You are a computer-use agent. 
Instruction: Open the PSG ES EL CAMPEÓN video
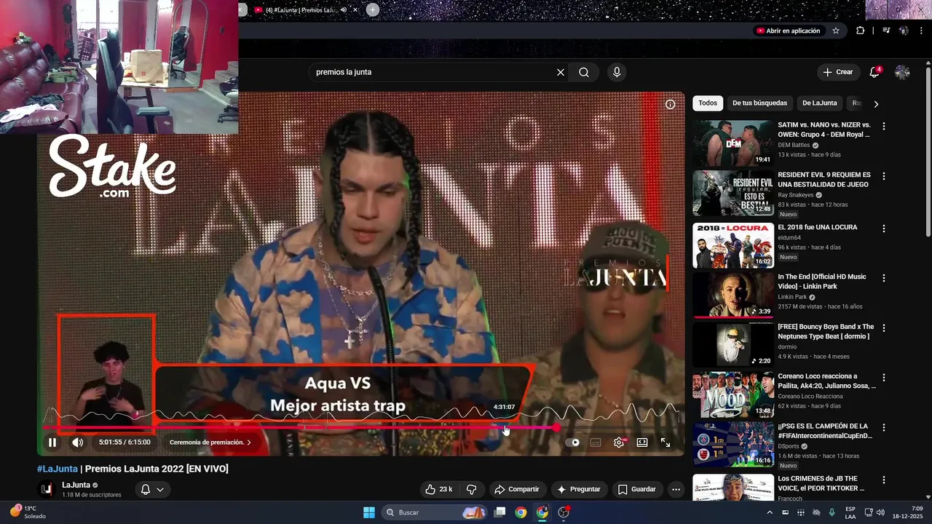pos(733,444)
